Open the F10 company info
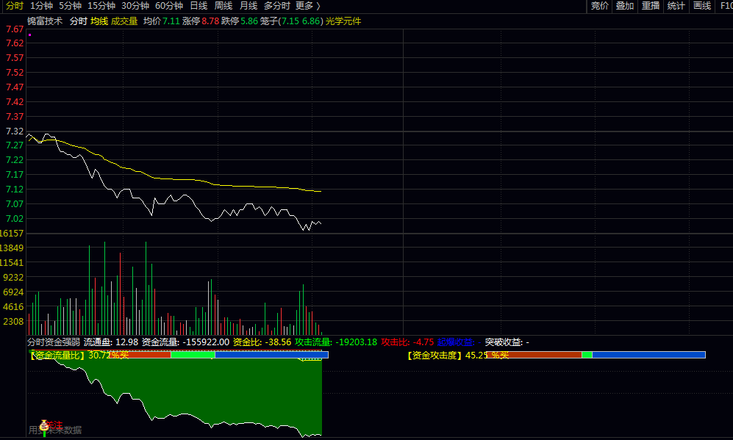 pos(725,6)
